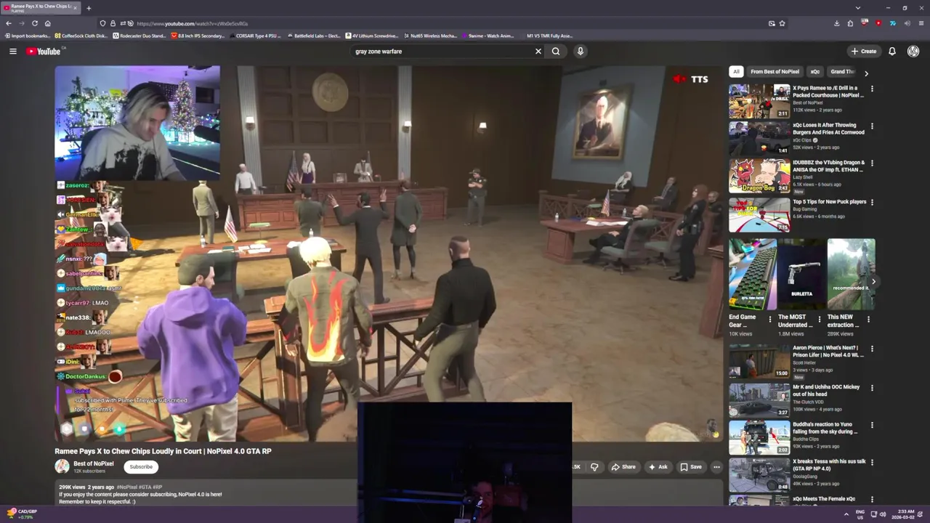This screenshot has height=523, width=930.
Task: Open red YouTube extension icon
Action: (878, 23)
